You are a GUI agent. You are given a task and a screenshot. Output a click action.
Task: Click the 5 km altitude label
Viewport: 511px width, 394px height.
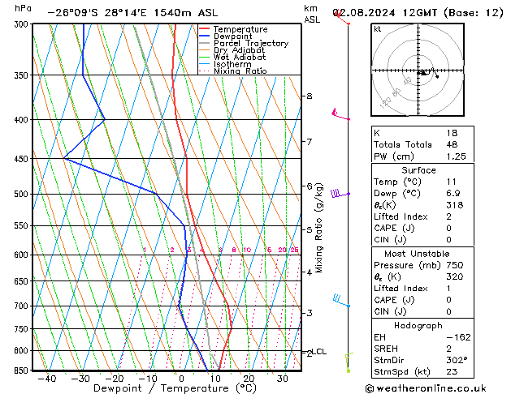click(x=309, y=229)
